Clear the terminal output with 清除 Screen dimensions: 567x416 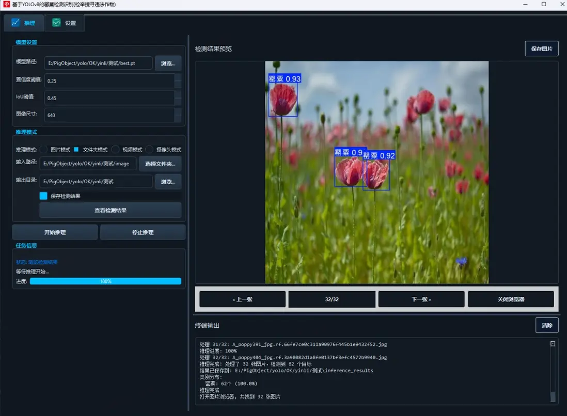click(546, 325)
